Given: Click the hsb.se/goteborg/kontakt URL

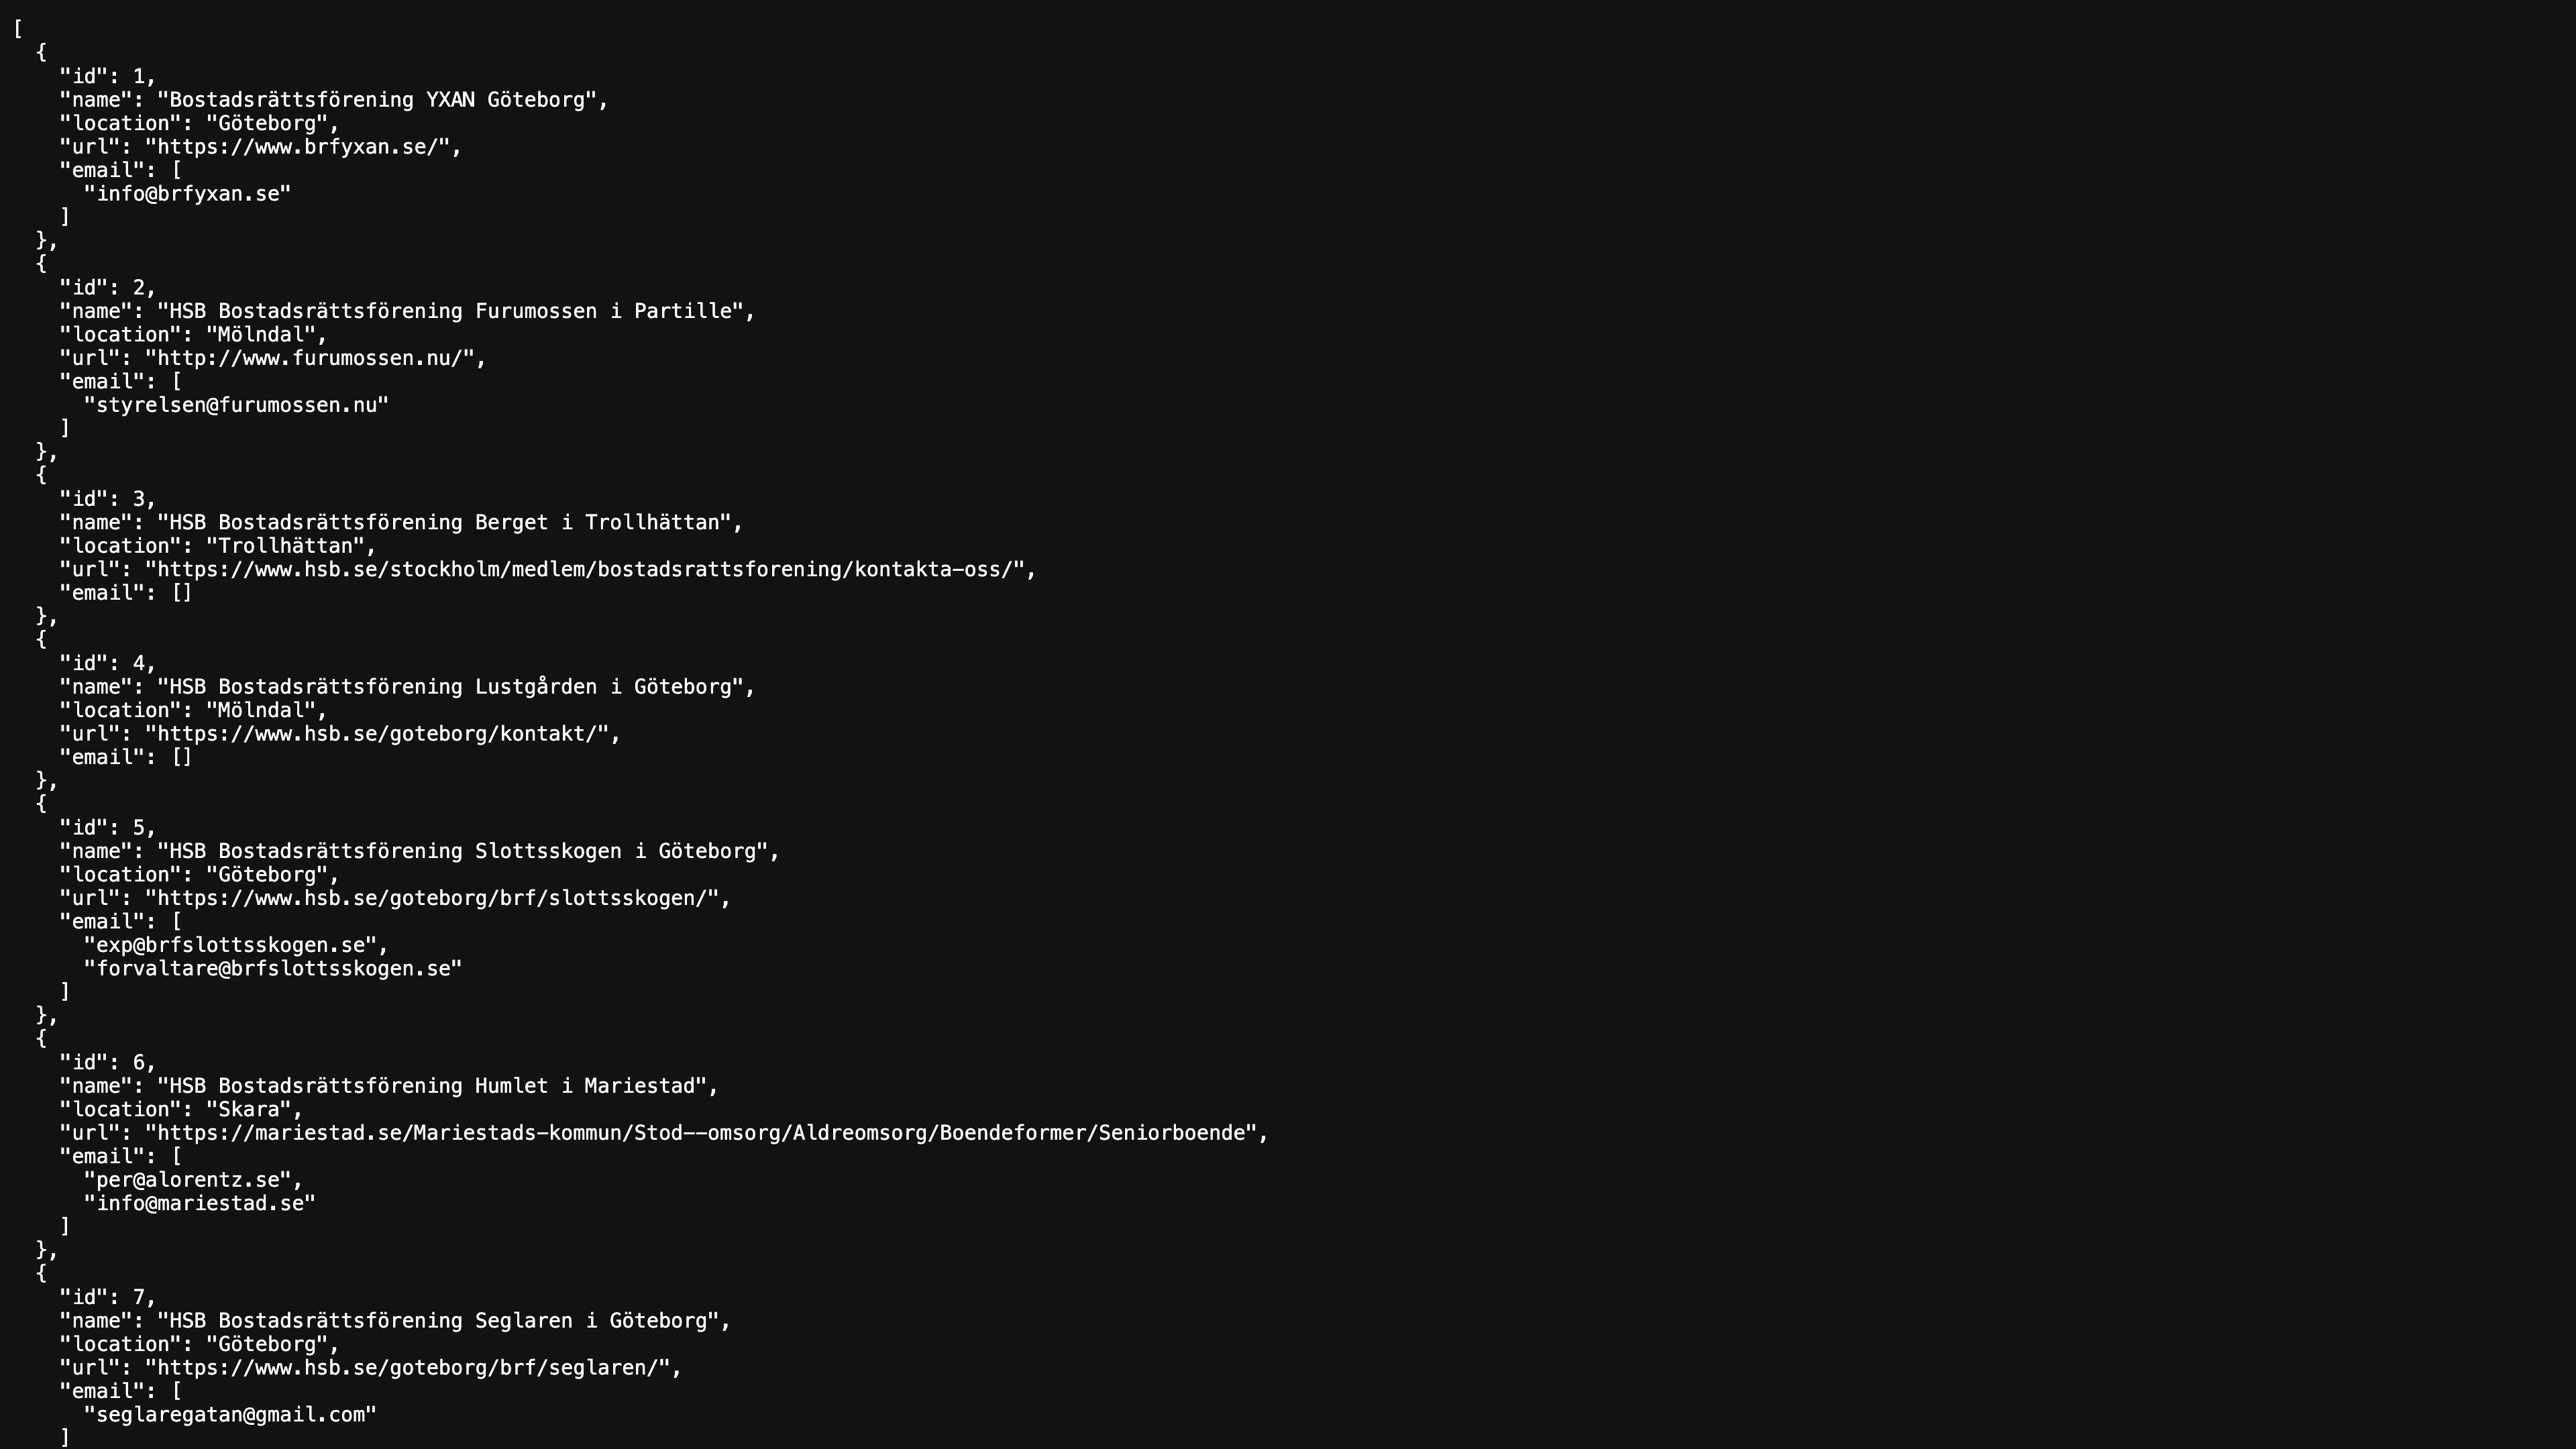Looking at the screenshot, I should (x=382, y=733).
